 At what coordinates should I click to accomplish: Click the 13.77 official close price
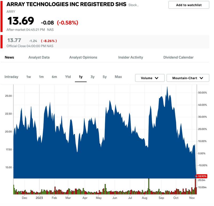coord(14,40)
